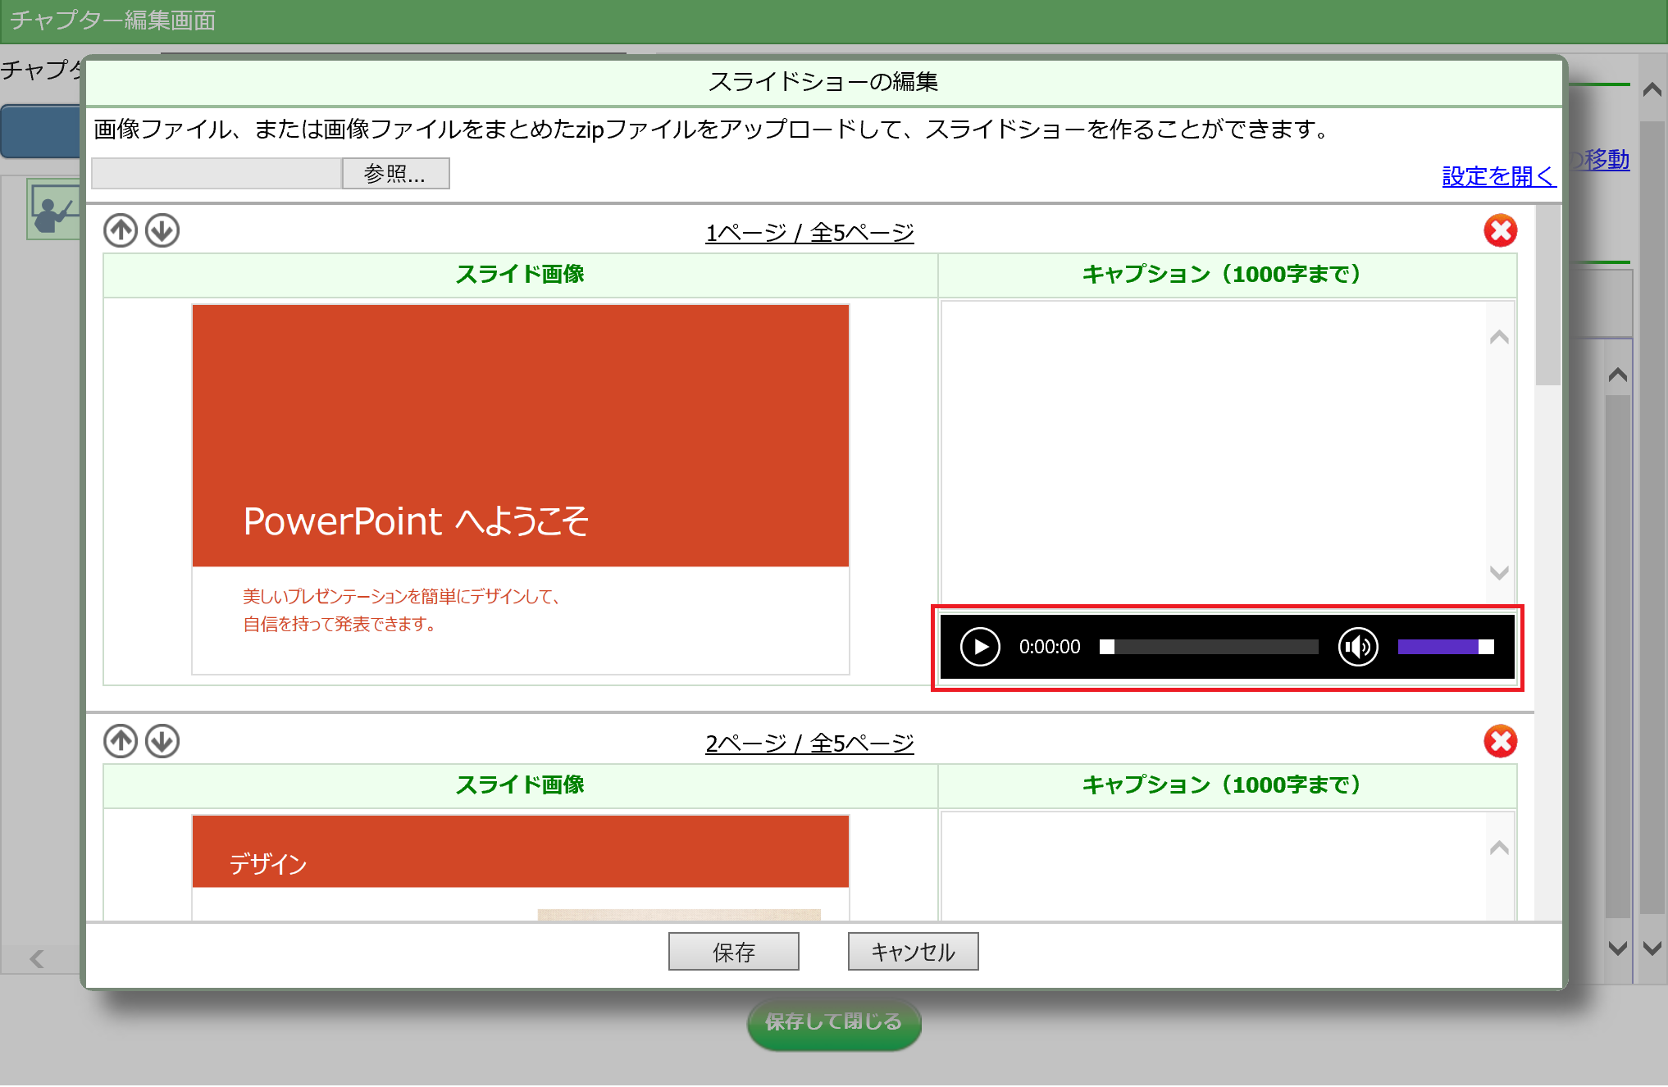Click the left chevron in background window

(x=37, y=958)
